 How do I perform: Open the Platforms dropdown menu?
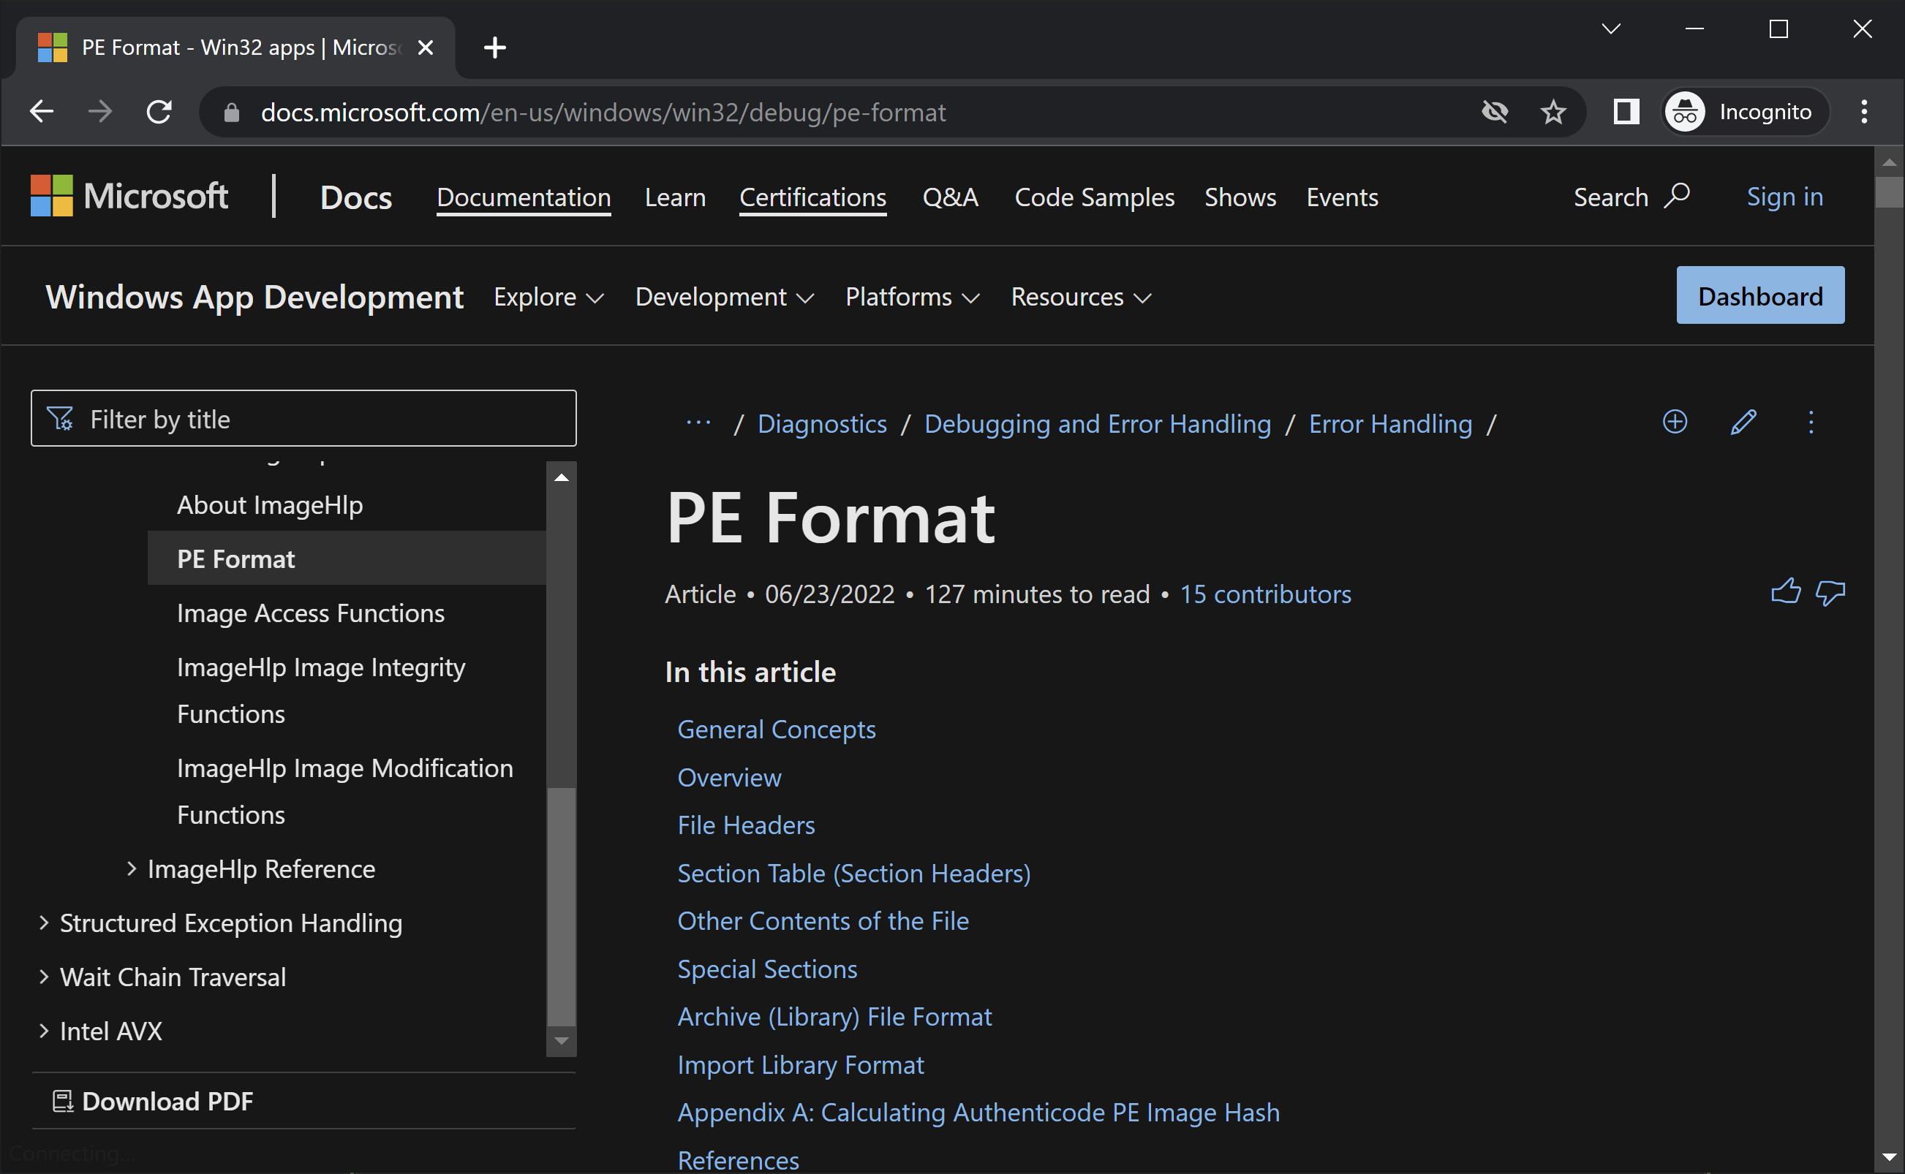(x=912, y=297)
